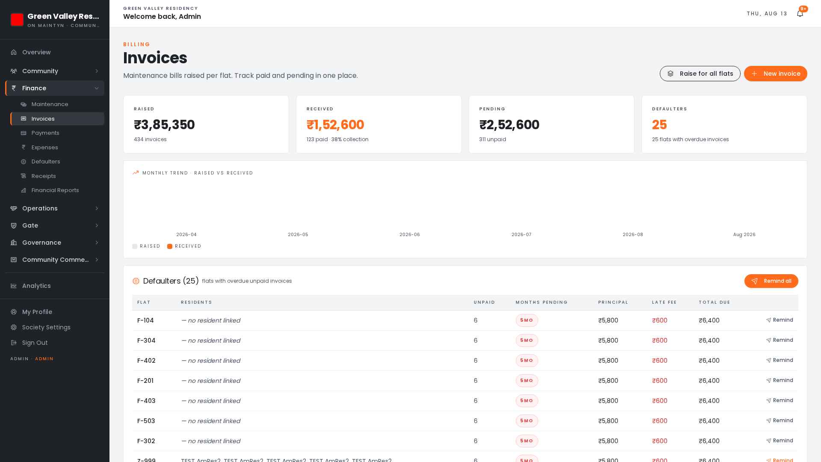821x462 pixels.
Task: Expand the Gate chevron
Action: coord(97,225)
